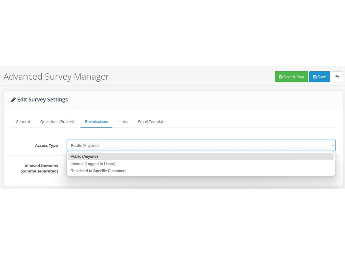Image resolution: width=345 pixels, height=255 pixels.
Task: Click the Access Type field label
Action: pos(46,145)
